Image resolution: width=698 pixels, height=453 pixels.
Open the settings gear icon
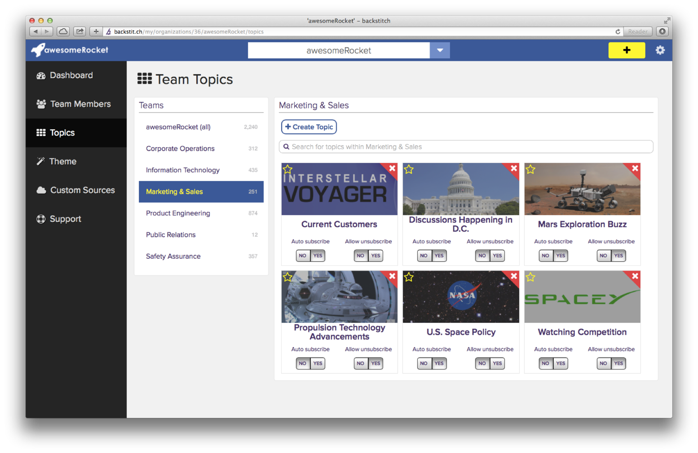point(660,50)
